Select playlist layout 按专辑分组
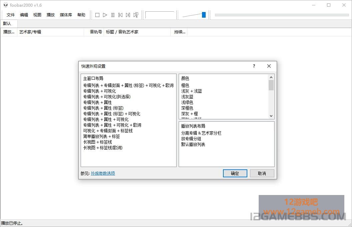This screenshot has width=352, height=227. [x=191, y=139]
